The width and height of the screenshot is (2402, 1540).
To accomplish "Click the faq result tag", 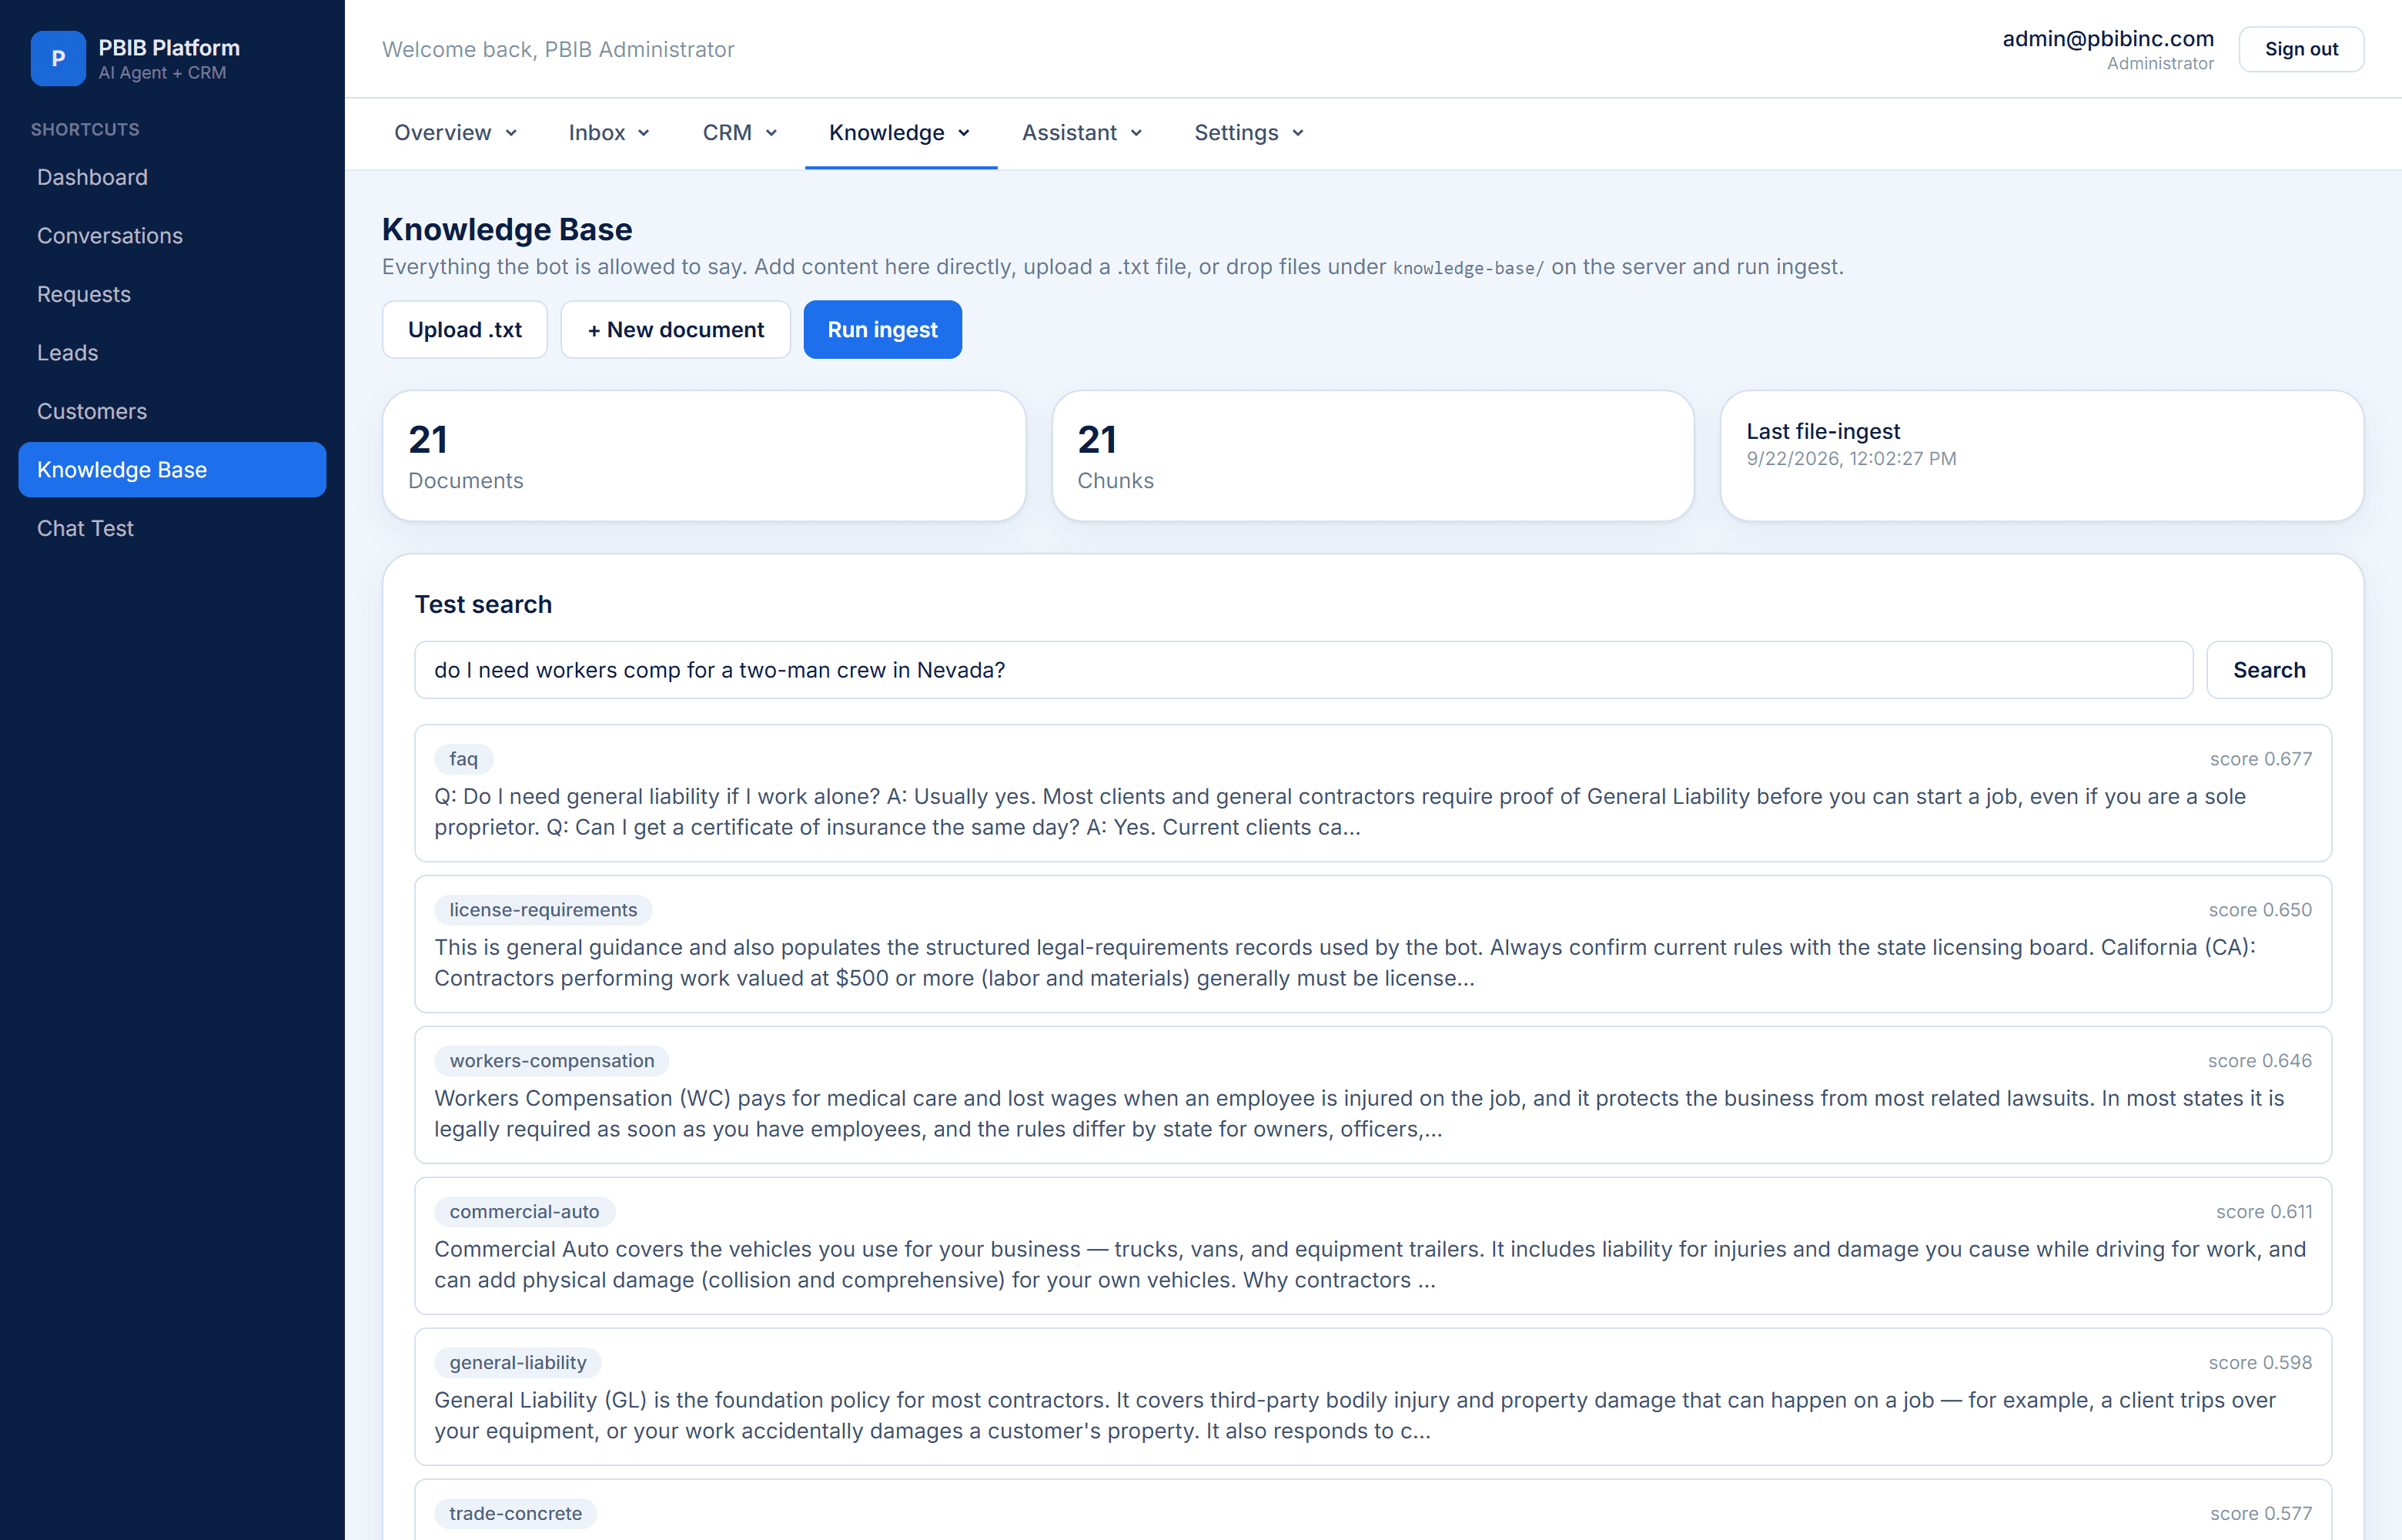I will 463,759.
